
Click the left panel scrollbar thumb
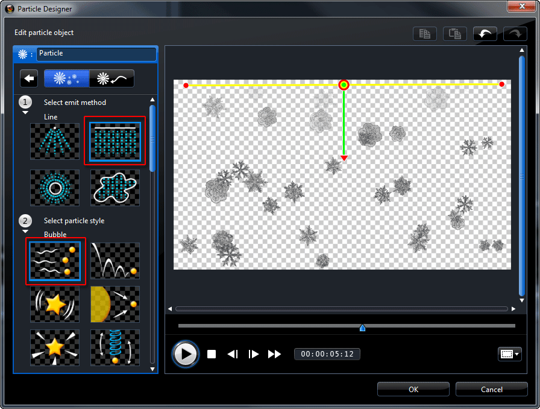click(x=152, y=138)
